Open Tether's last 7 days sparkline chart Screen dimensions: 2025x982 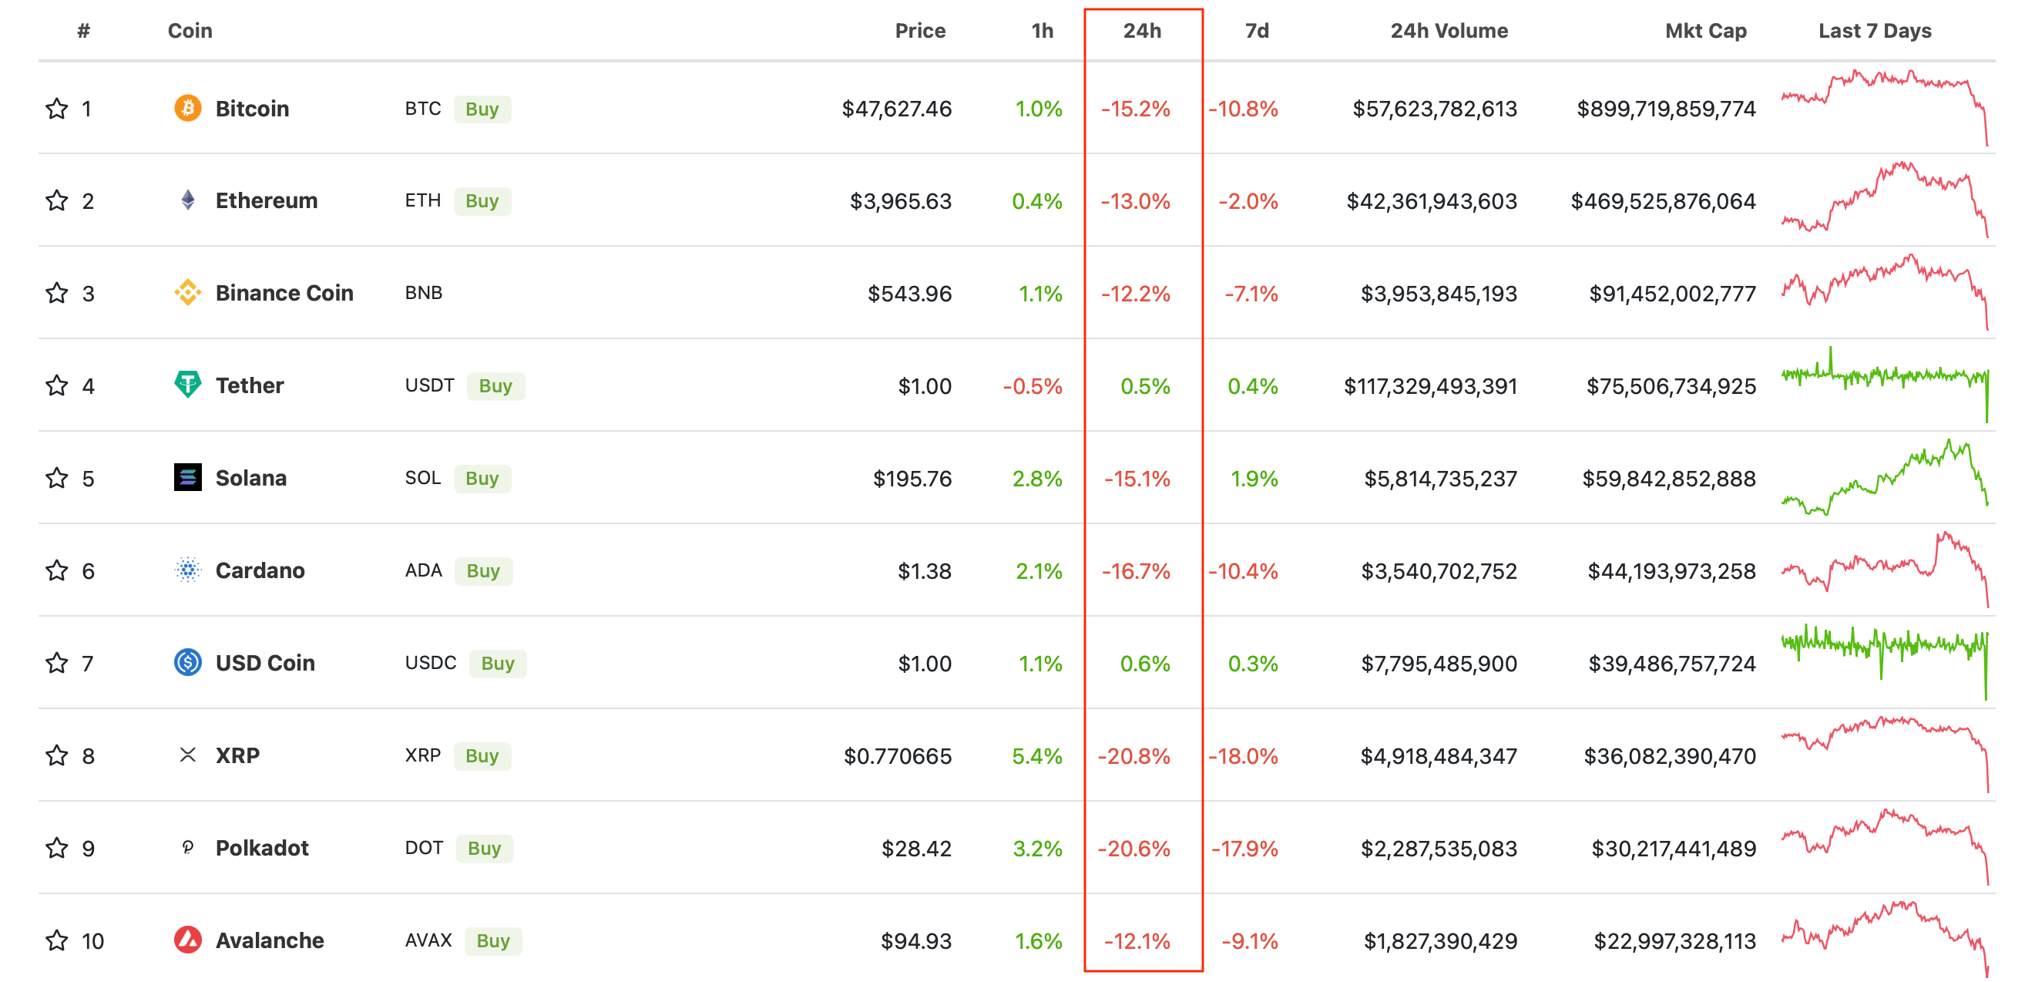pos(1883,383)
